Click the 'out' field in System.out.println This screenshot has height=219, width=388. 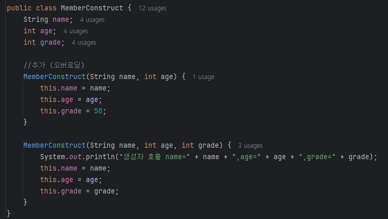75,157
